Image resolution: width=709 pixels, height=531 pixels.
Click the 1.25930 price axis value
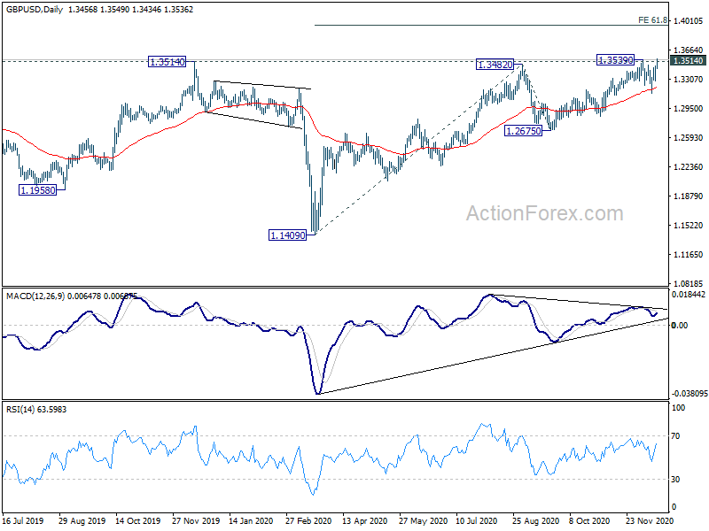[689, 138]
